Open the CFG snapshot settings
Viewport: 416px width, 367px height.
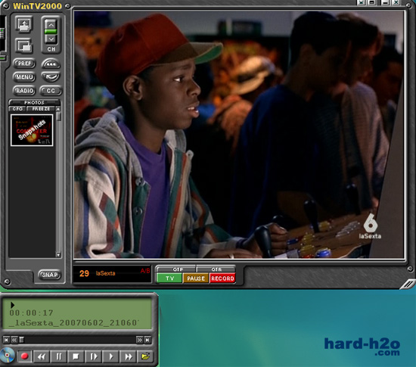(x=17, y=109)
